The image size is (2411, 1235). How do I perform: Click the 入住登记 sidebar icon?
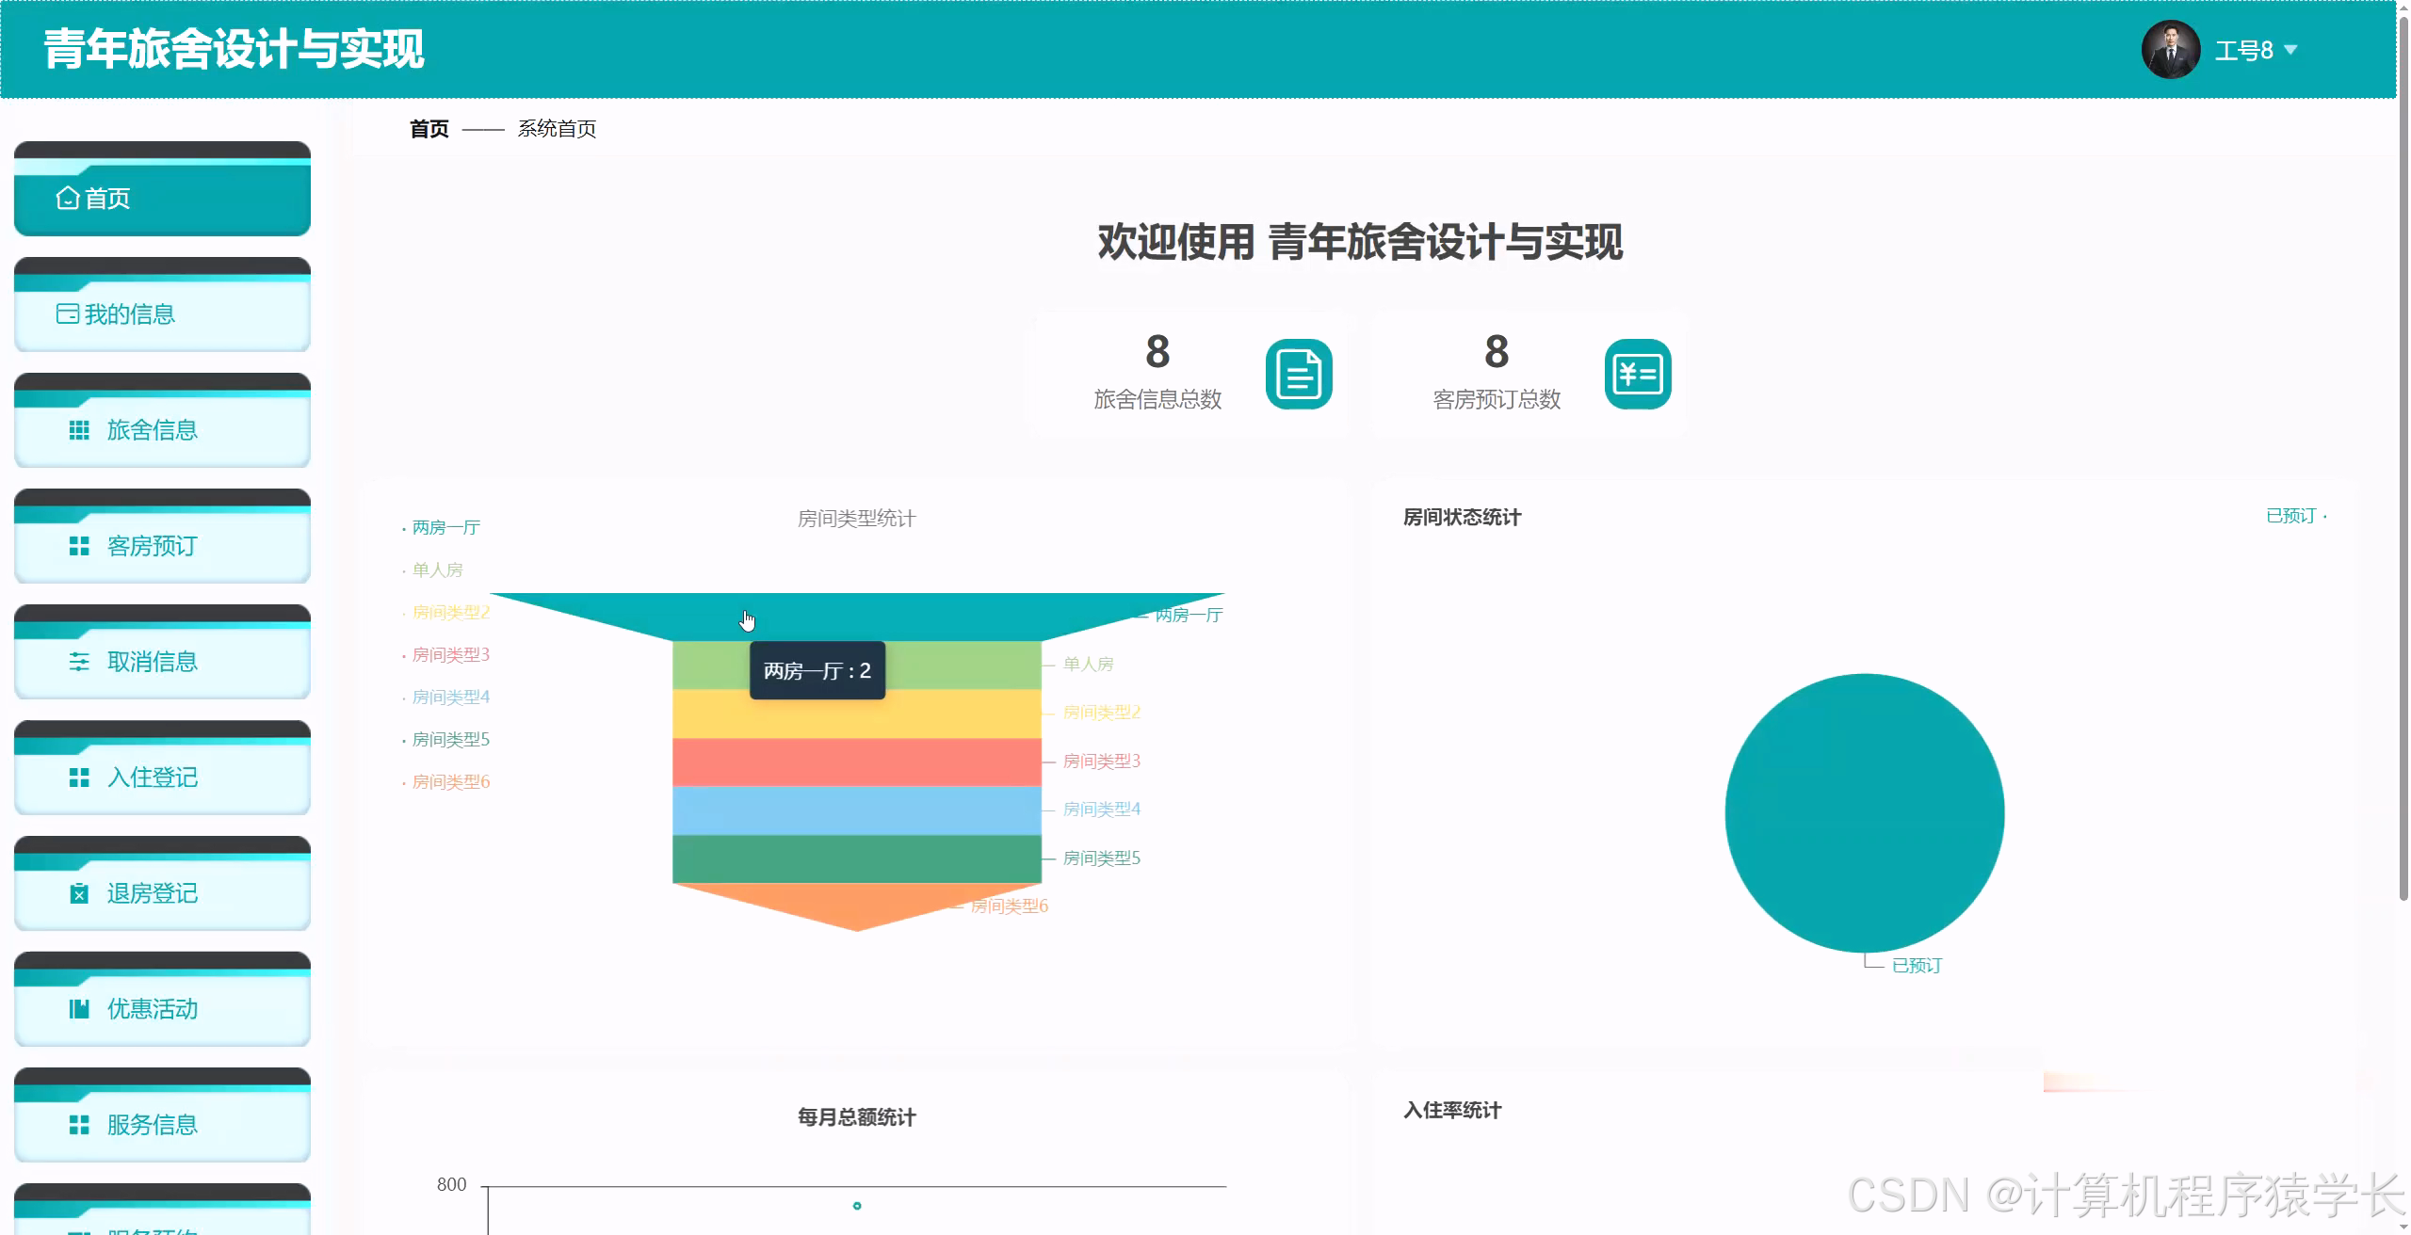[x=79, y=778]
